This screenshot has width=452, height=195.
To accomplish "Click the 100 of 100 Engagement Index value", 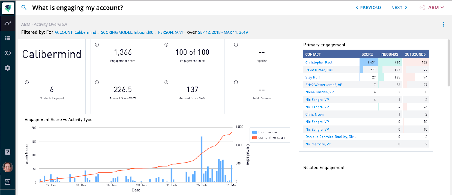I will coord(192,52).
